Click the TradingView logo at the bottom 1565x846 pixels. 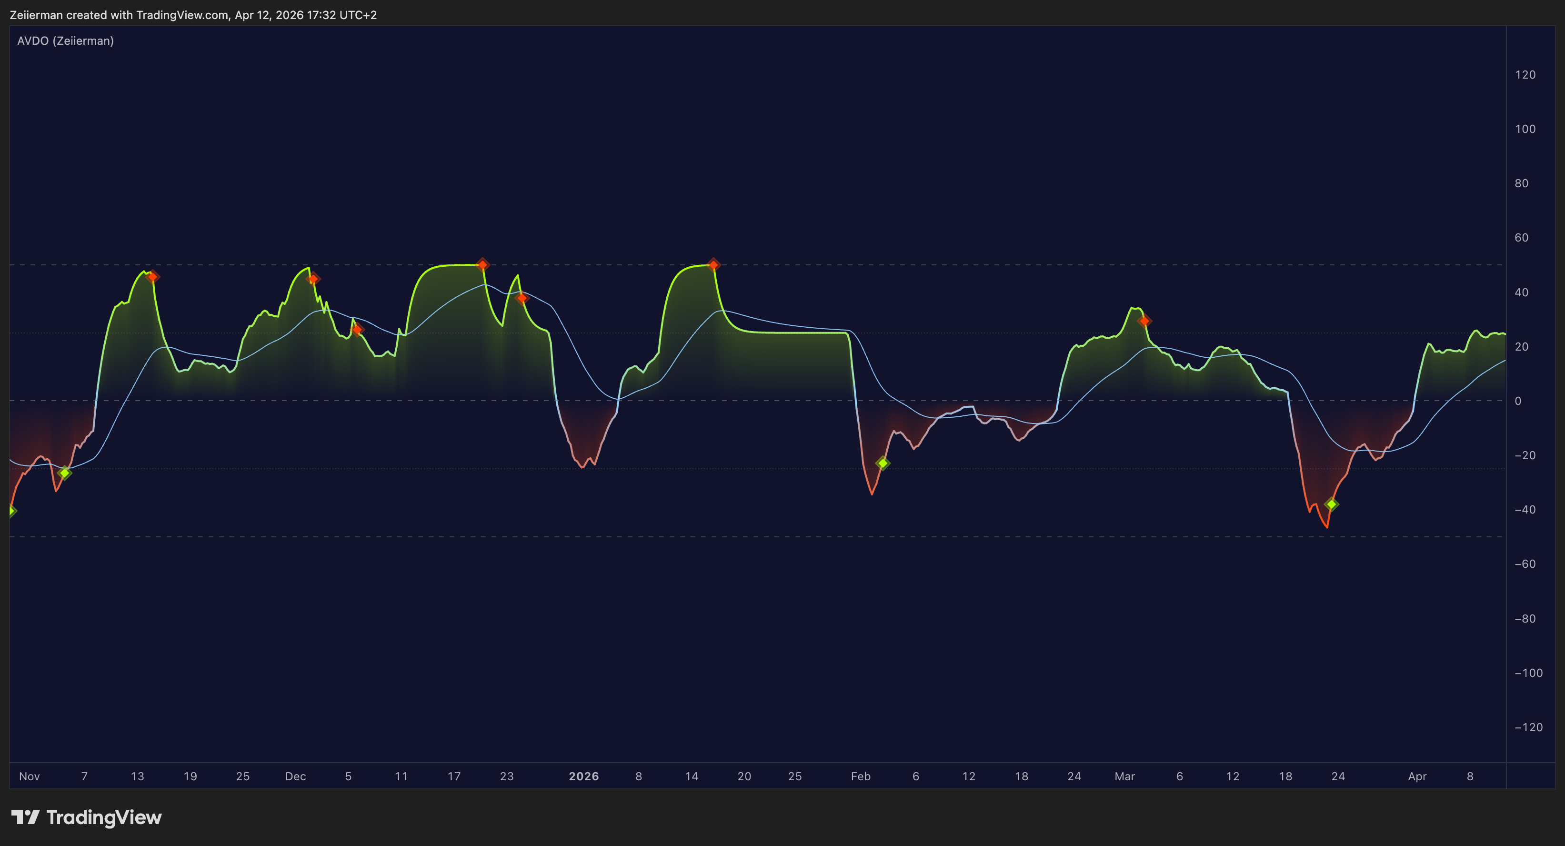86,817
